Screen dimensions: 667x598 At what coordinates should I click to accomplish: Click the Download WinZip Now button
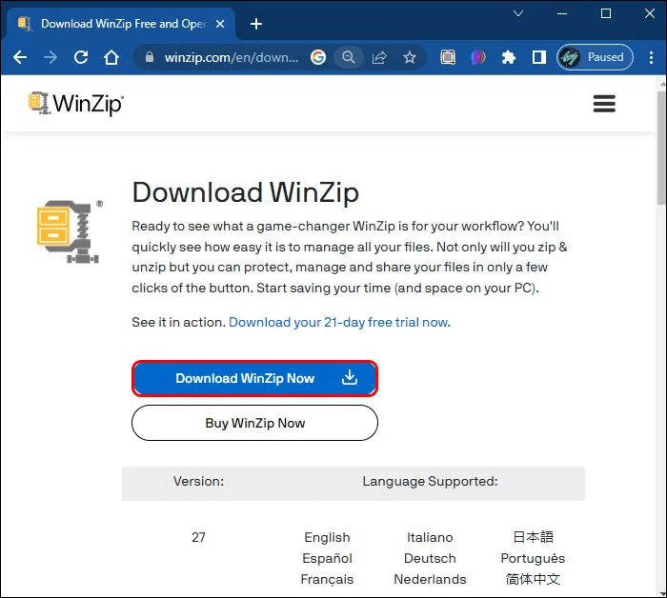254,378
